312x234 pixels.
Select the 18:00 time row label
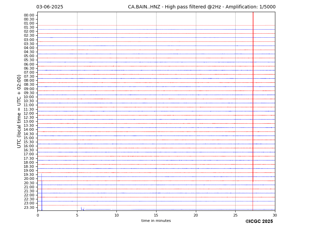pyautogui.click(x=29, y=163)
